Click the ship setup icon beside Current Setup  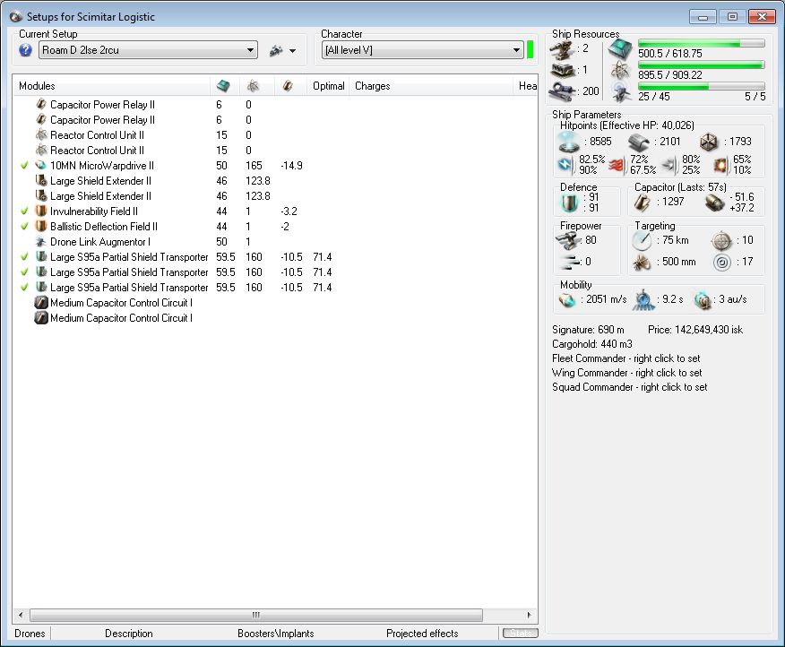click(x=276, y=50)
